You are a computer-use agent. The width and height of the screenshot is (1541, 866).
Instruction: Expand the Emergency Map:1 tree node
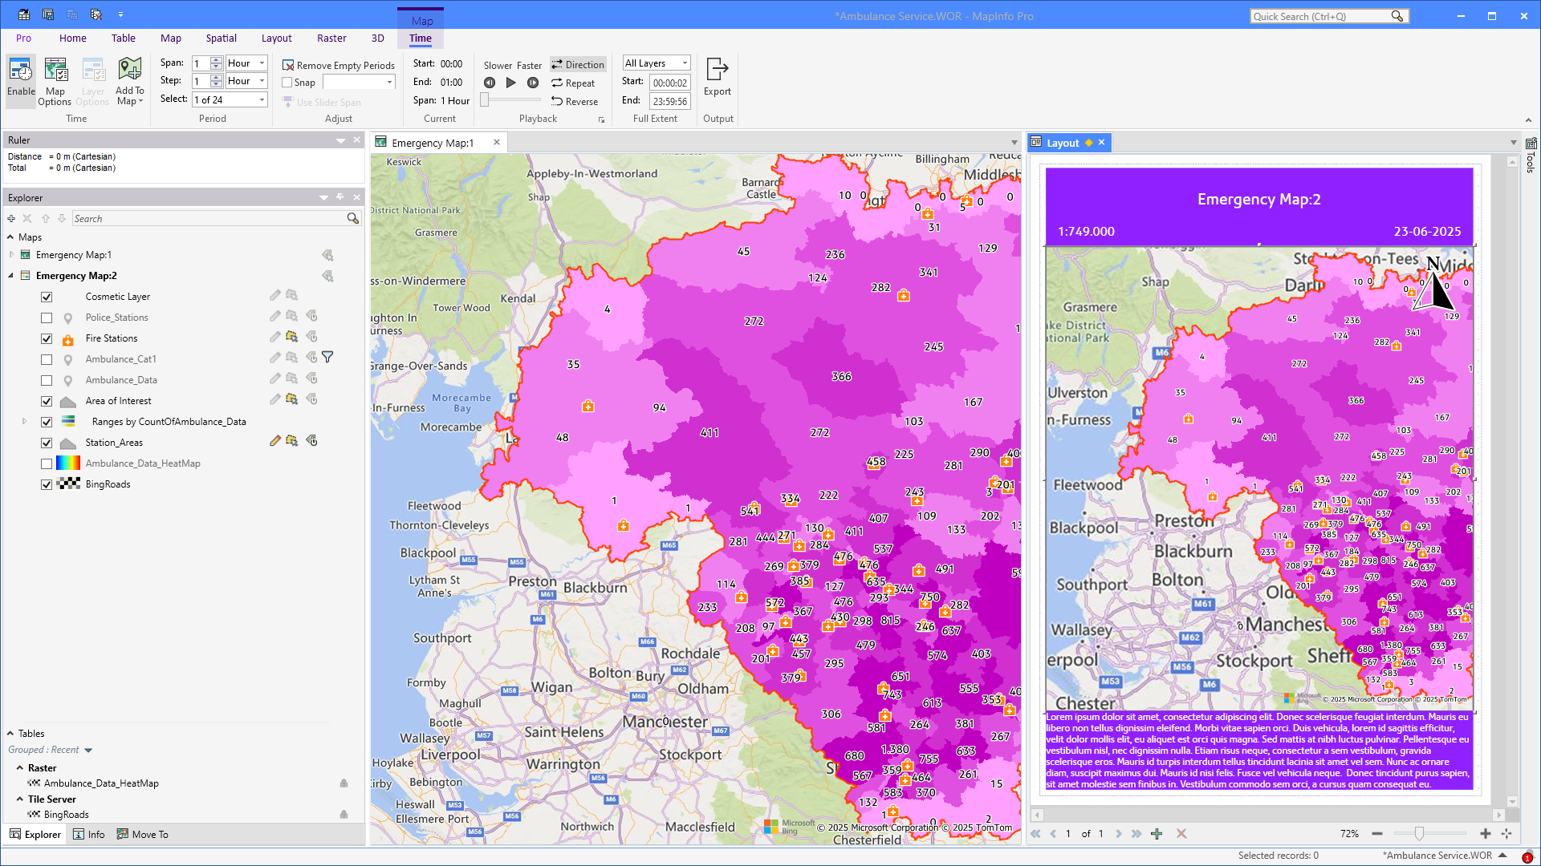click(x=11, y=255)
